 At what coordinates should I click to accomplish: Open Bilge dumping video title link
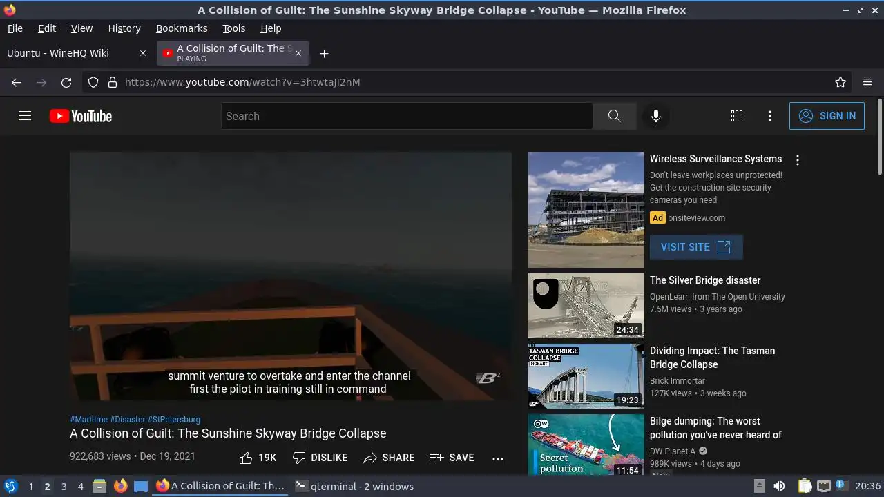[x=715, y=428]
